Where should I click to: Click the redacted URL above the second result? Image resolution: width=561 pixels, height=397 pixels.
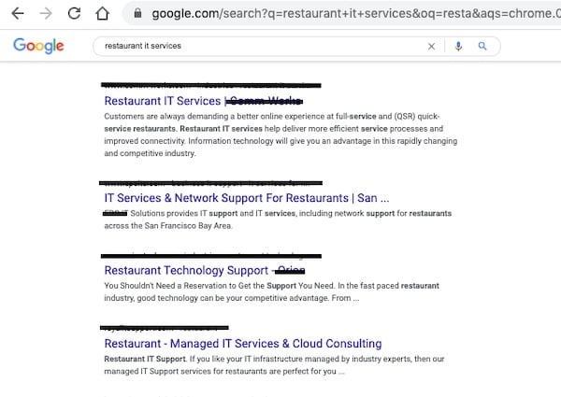click(x=210, y=181)
